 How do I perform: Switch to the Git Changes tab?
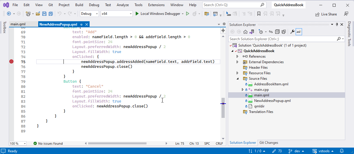(x=268, y=143)
